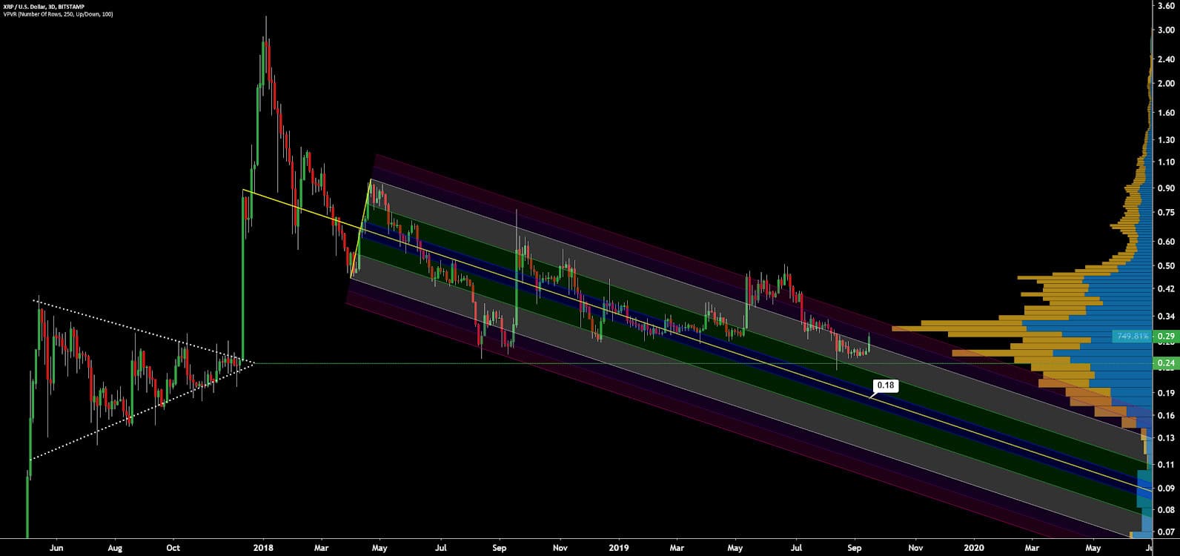The width and height of the screenshot is (1180, 556).
Task: Click the dotted triangle apex point
Action: (x=253, y=363)
